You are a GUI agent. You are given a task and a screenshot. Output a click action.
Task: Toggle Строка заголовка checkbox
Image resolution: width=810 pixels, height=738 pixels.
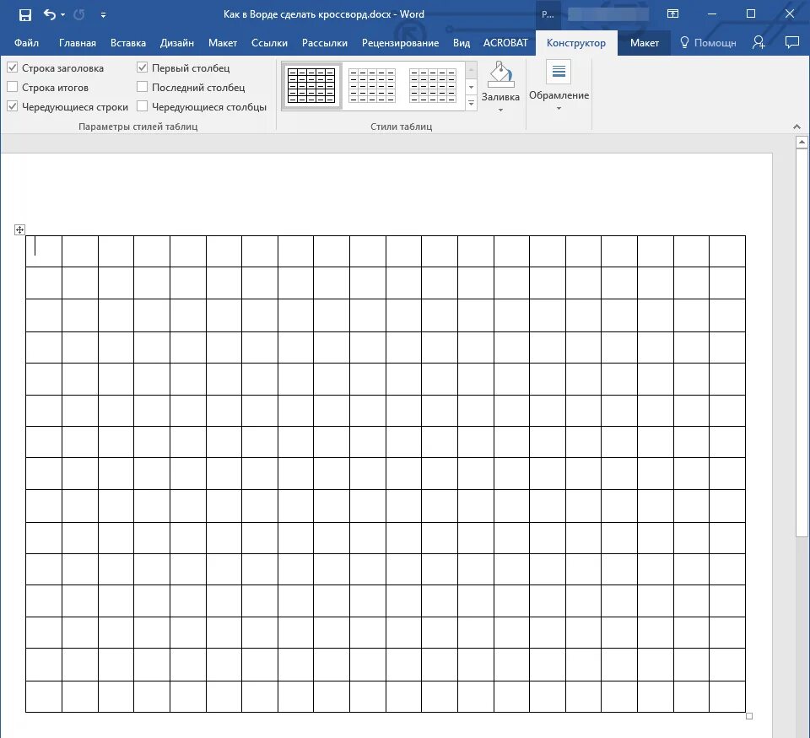click(13, 67)
